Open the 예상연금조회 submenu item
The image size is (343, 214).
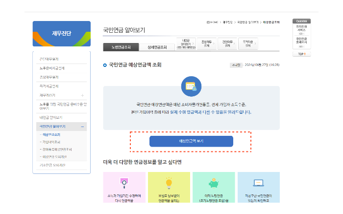click(x=51, y=135)
